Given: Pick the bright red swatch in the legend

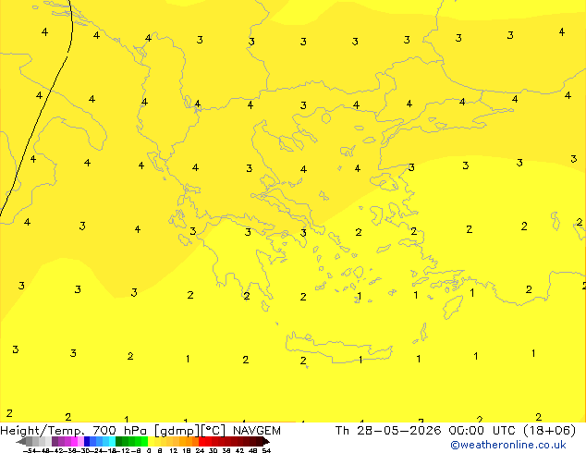Looking at the screenshot, I should (201, 441).
